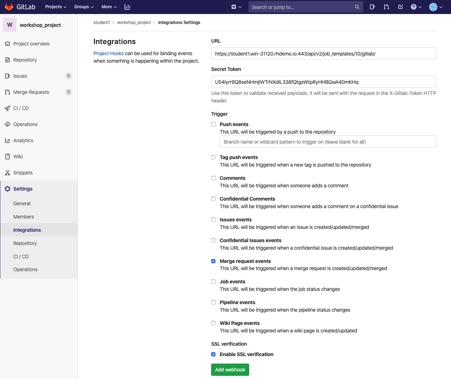Click the Add webhook button
This screenshot has width=451, height=379.
click(x=230, y=370)
